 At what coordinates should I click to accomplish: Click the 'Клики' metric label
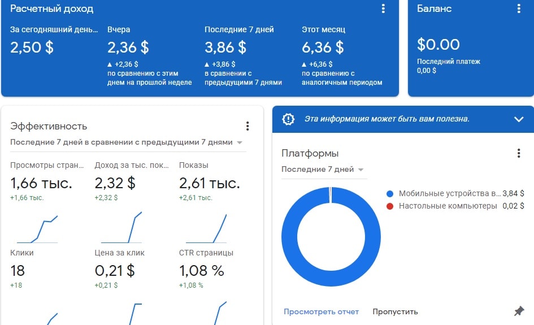22,253
